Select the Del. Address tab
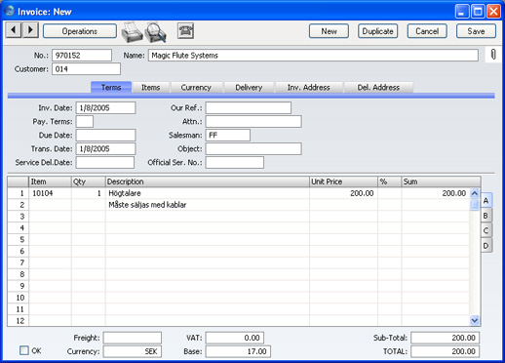505x363 pixels. 378,87
